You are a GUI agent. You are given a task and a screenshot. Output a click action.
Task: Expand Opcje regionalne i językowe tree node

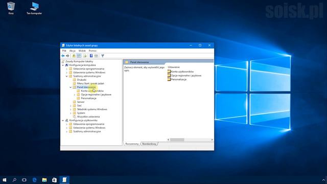click(x=75, y=95)
